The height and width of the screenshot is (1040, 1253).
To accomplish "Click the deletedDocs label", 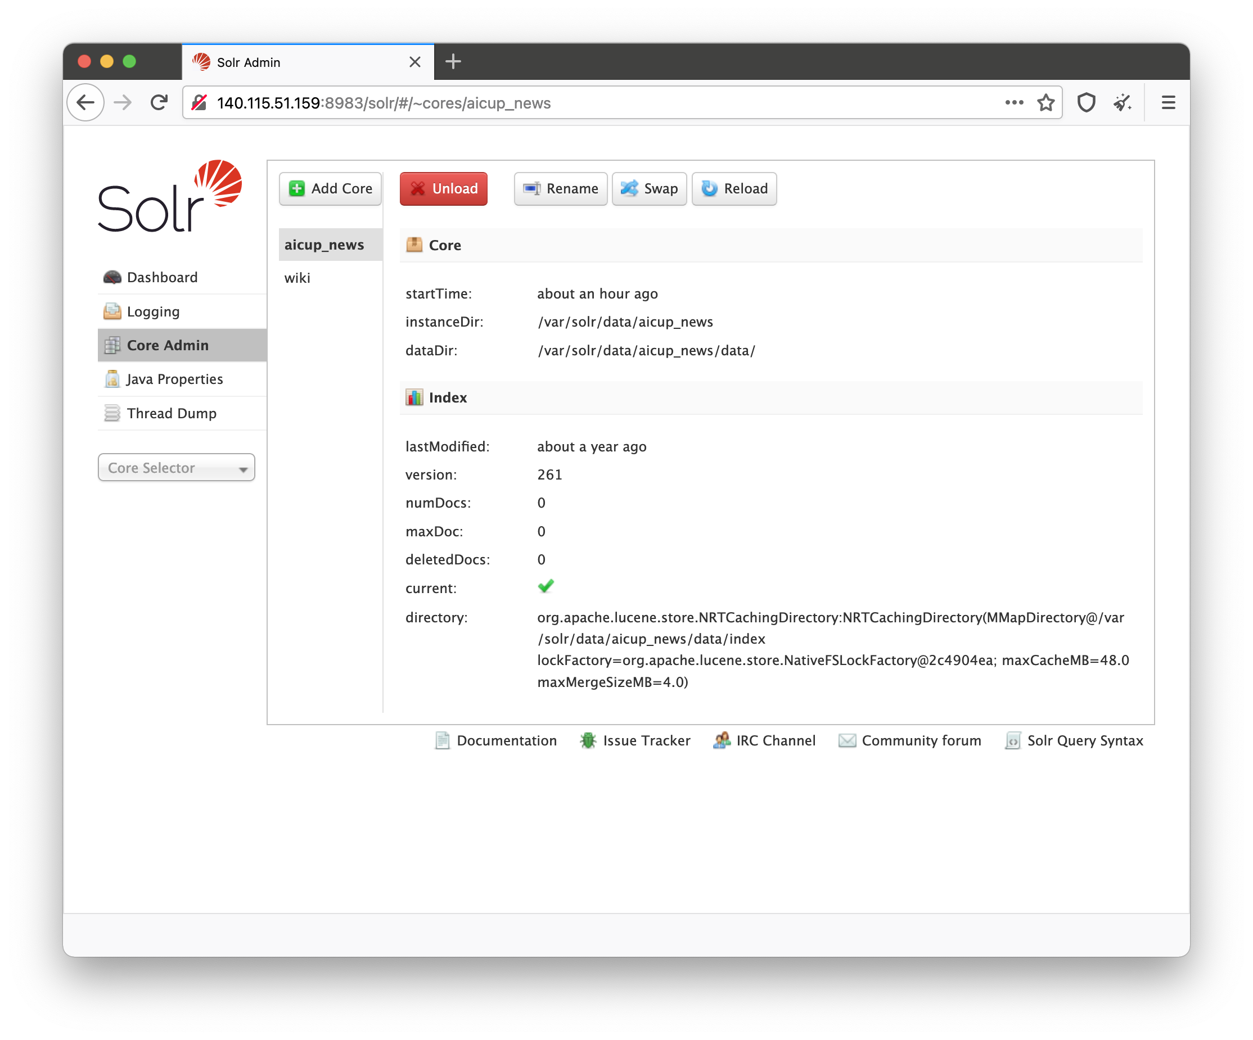I will point(448,559).
